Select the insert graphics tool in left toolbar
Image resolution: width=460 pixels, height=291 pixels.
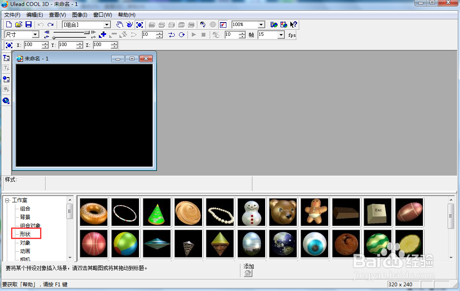pyautogui.click(x=6, y=79)
